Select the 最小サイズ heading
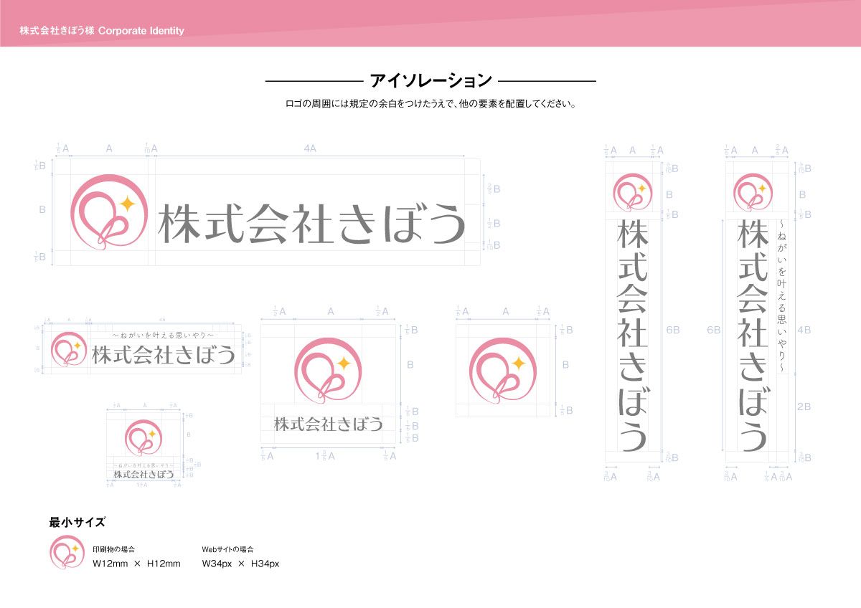Screen dimensions: 861x608 tap(77, 521)
